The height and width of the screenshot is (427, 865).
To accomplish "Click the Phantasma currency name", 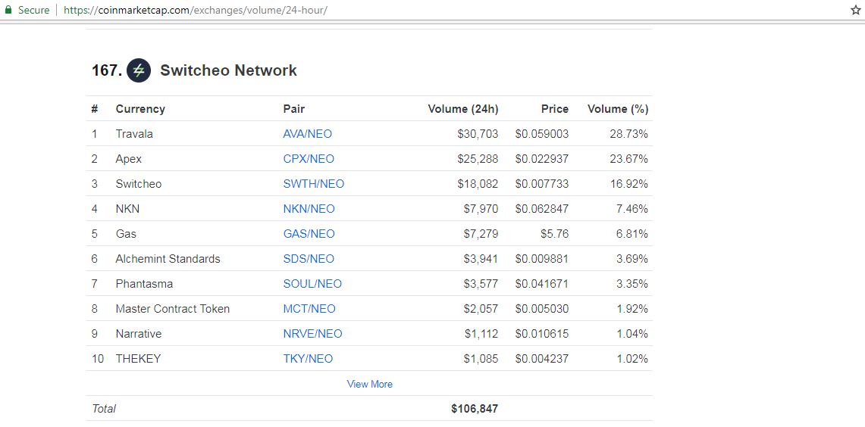I will click(x=144, y=284).
